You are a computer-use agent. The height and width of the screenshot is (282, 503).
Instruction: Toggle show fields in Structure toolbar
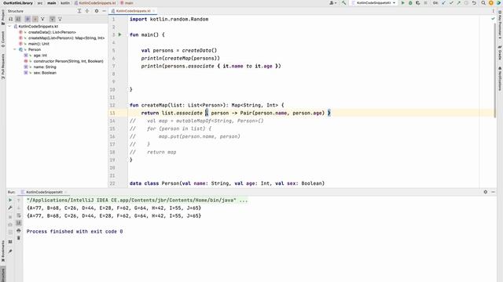(x=35, y=19)
